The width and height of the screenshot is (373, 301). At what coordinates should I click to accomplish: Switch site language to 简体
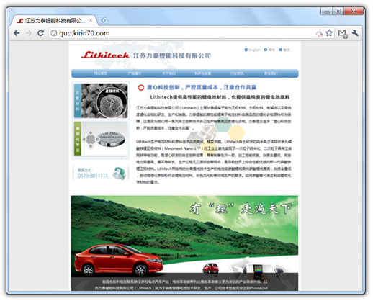pos(269,50)
